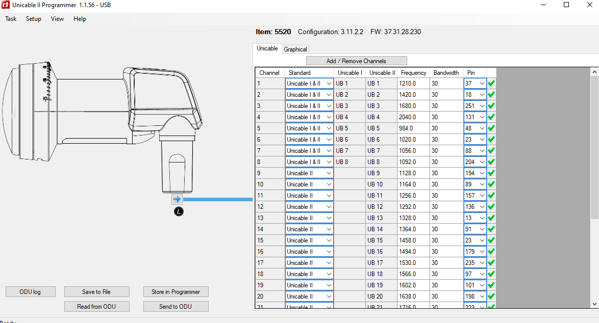Screen dimensions: 599x323
Task: Open Pin dropdown for channel 16
Action: click(482, 252)
